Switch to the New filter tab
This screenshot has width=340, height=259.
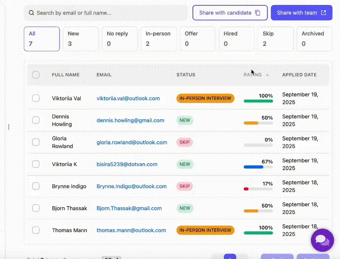tap(80, 38)
